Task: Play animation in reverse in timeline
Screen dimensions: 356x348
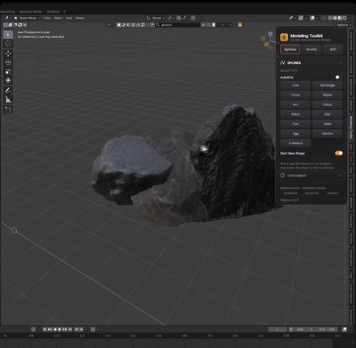Action: click(55, 329)
